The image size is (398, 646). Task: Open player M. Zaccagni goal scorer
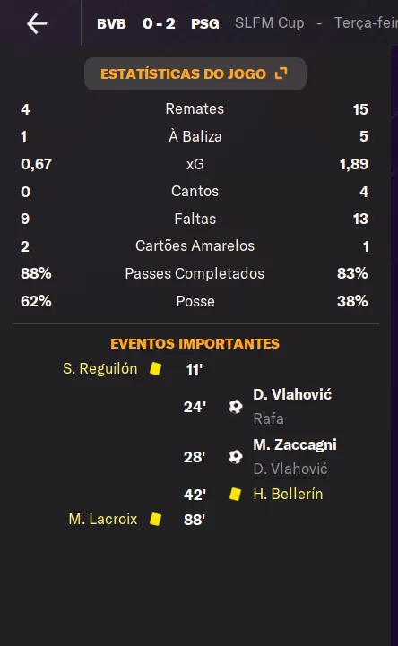pos(295,444)
